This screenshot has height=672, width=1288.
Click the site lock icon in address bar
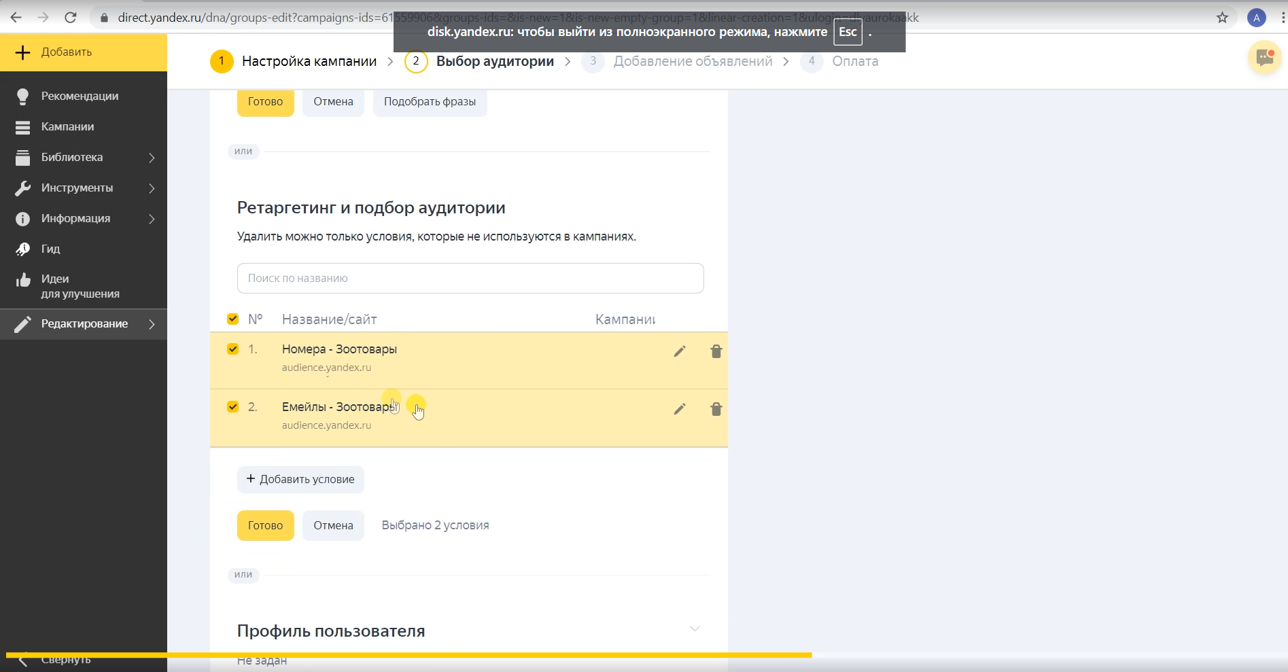tap(104, 18)
